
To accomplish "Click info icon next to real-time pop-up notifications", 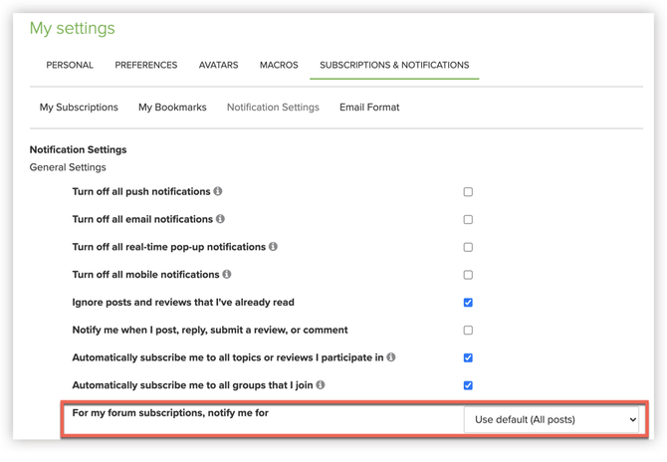I will click(273, 247).
